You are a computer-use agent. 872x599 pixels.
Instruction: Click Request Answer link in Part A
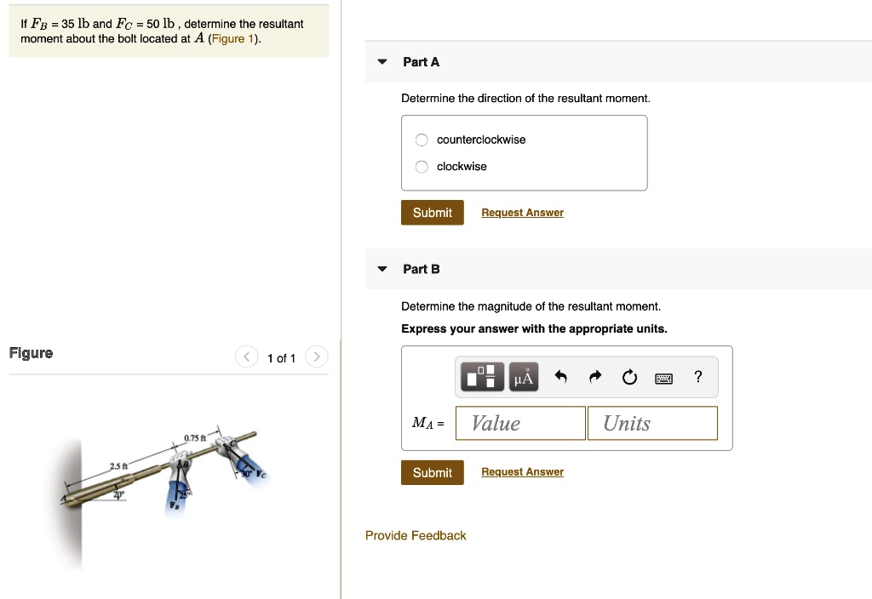pos(522,213)
